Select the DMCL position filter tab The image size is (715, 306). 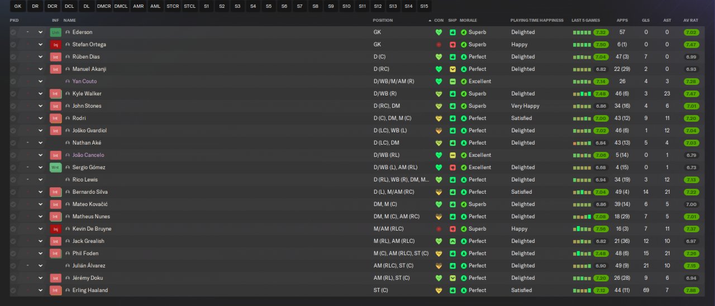click(121, 6)
